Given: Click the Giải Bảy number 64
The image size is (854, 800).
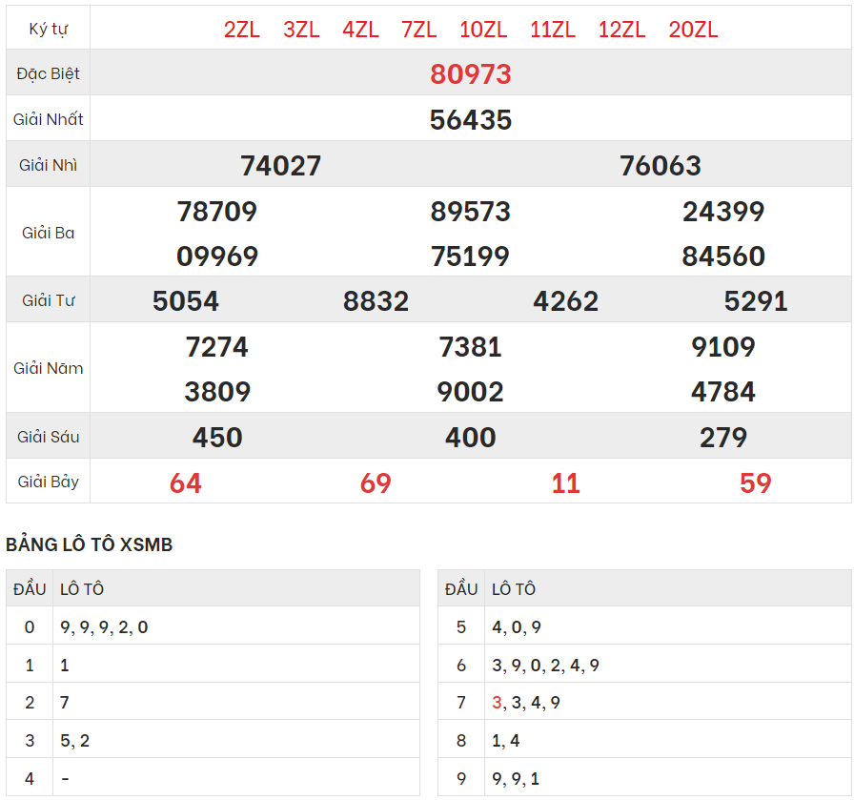Looking at the screenshot, I should coord(186,483).
